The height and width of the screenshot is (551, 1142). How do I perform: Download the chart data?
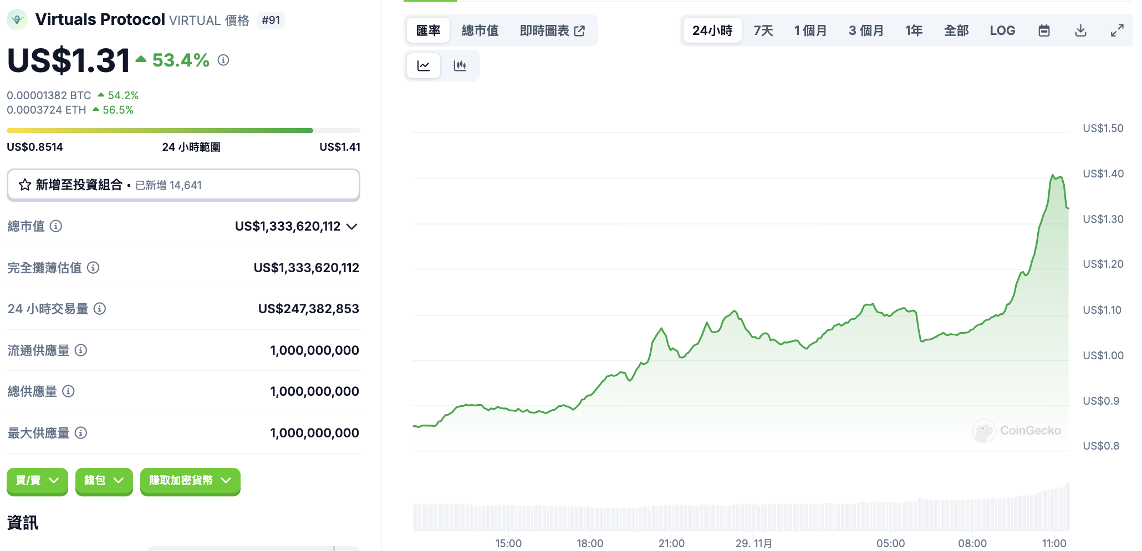coord(1080,30)
